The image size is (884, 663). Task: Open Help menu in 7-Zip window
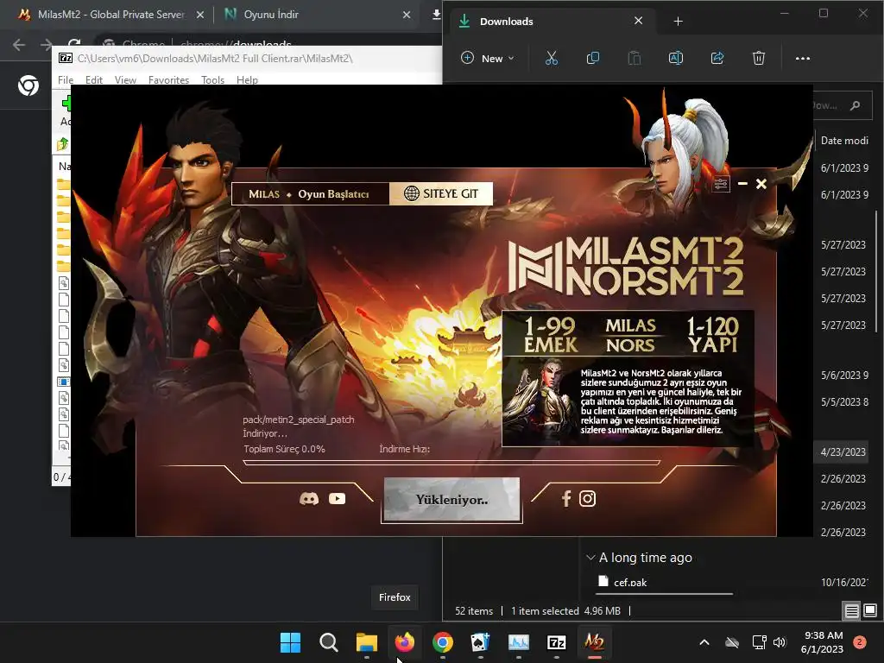pos(247,80)
